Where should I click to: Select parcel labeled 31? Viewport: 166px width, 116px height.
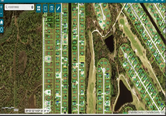tap(49, 98)
